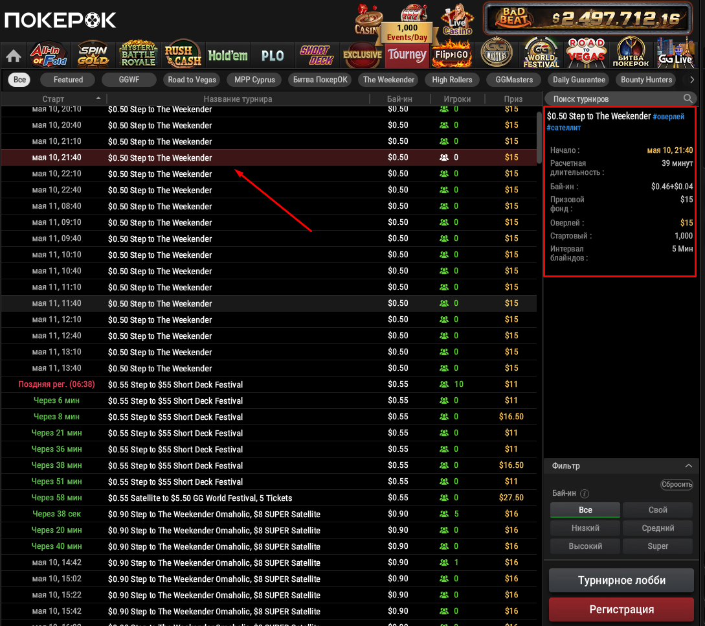Sort by Бай-ин column header
Screen dimensions: 705x626
click(399, 99)
